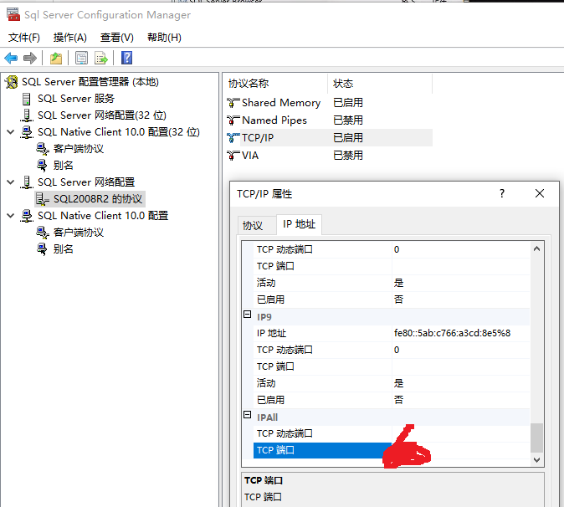Select SQL Server 网络配置(32 位) tree item
This screenshot has height=507, width=564.
point(102,115)
